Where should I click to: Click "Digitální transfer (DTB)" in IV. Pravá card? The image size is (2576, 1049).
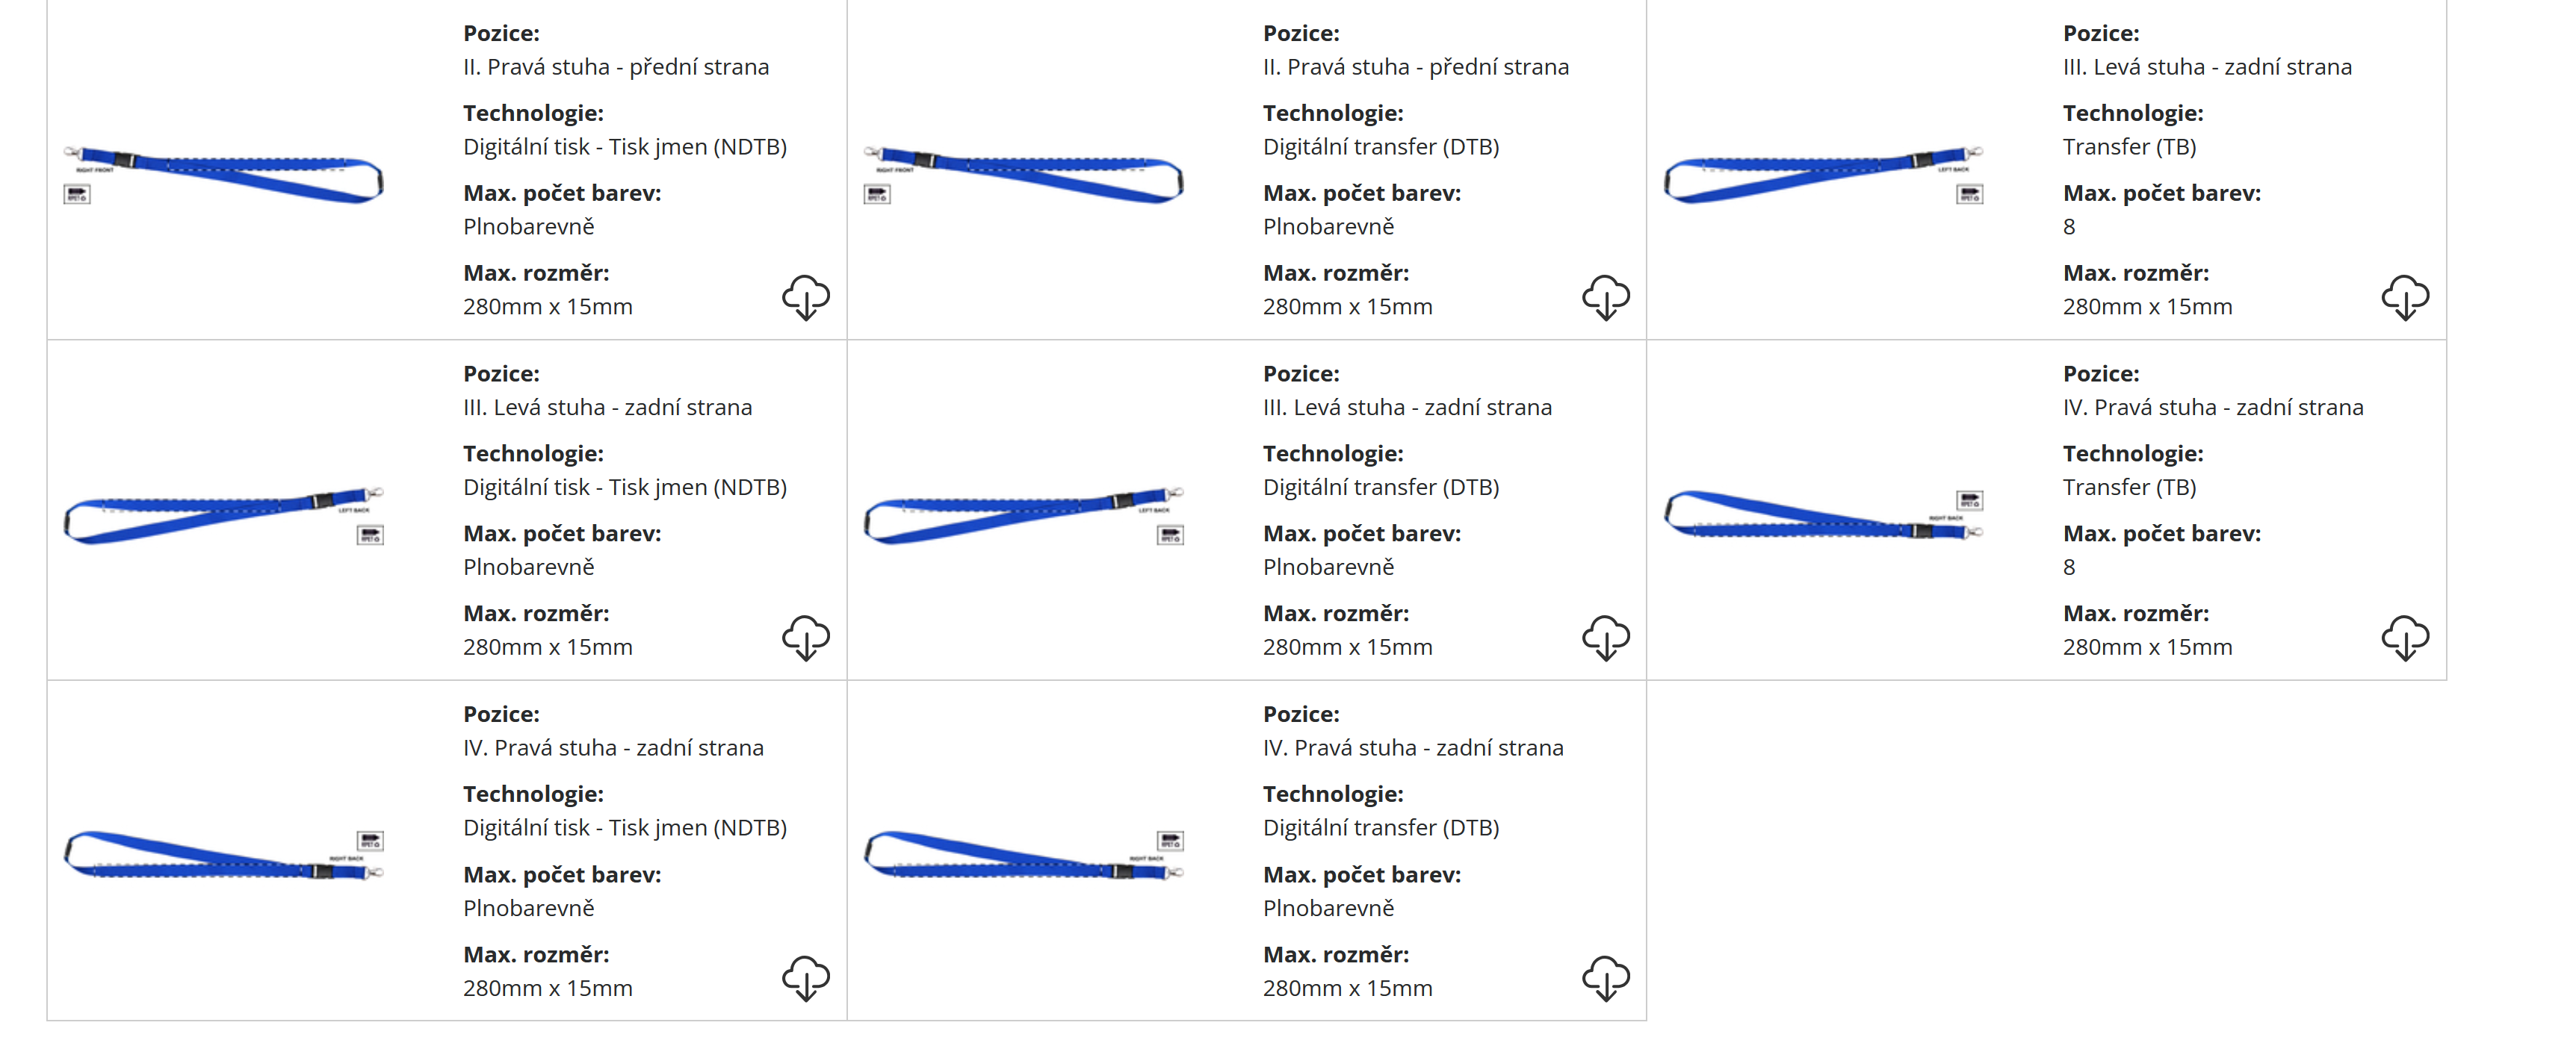pyautogui.click(x=1380, y=828)
